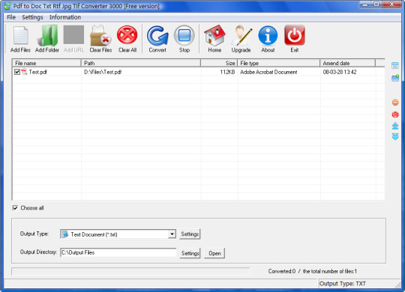Open the Information menu

click(x=65, y=17)
